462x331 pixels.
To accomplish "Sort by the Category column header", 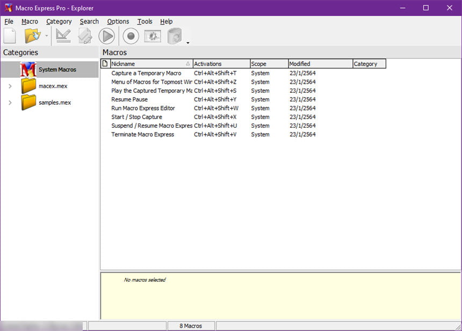I will 369,64.
